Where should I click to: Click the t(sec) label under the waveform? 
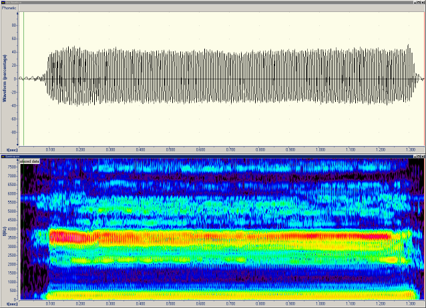(12, 149)
